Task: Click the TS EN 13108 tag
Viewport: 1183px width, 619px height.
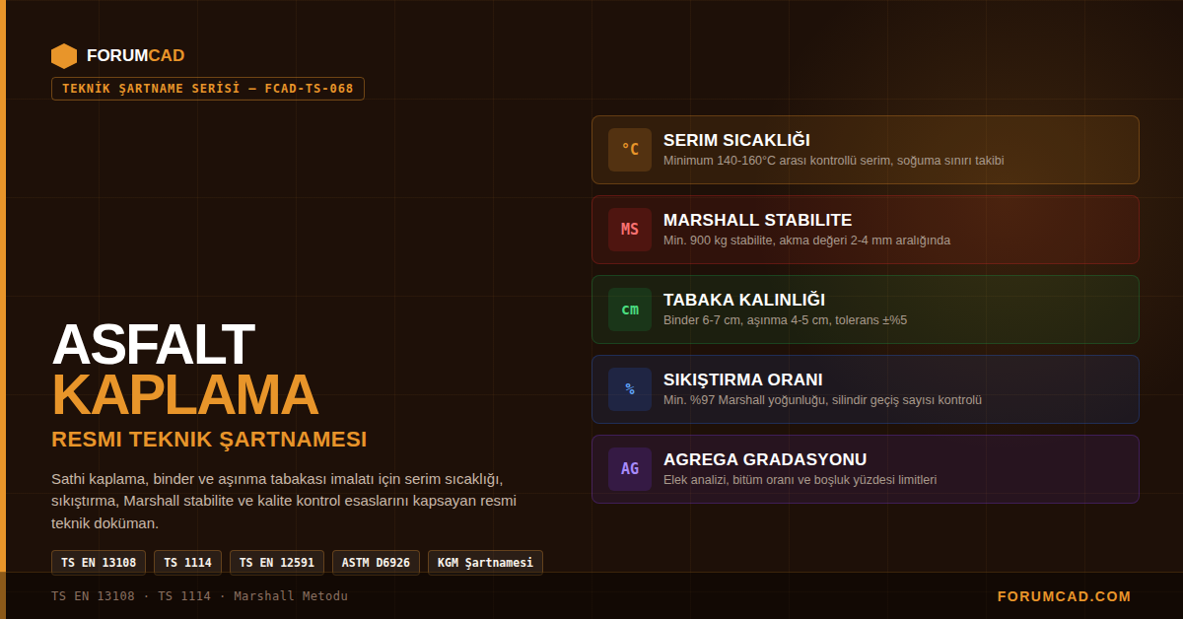Action: click(x=99, y=563)
